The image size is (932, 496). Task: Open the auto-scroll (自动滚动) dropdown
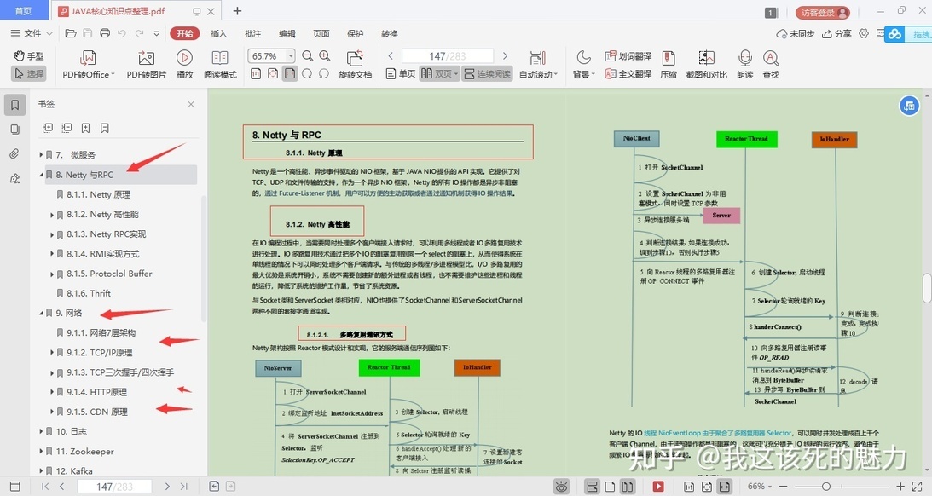(538, 65)
